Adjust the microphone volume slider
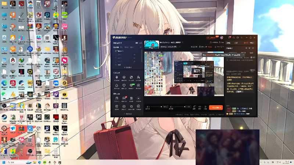The image size is (294, 165). click(156, 107)
